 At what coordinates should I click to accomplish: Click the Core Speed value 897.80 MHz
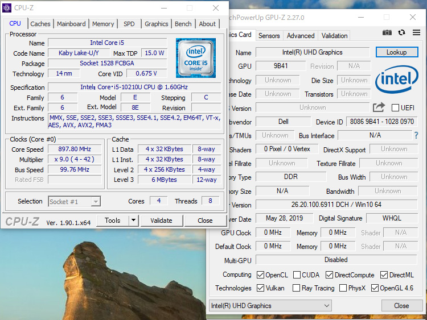point(75,149)
